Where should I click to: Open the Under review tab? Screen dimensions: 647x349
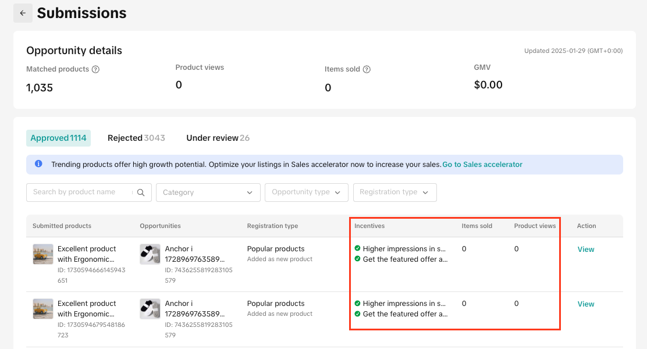click(x=218, y=138)
